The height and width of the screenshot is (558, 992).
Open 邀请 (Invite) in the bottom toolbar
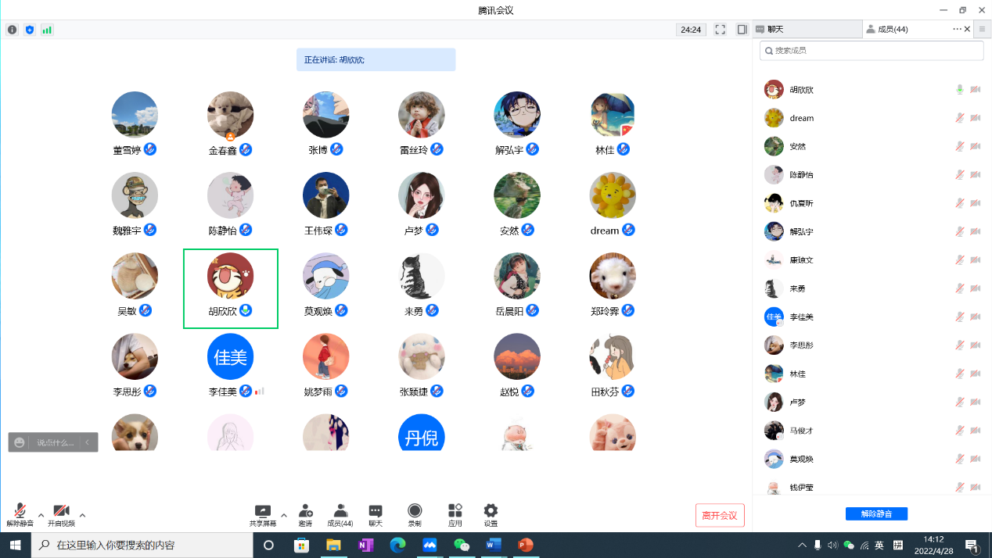tap(305, 514)
